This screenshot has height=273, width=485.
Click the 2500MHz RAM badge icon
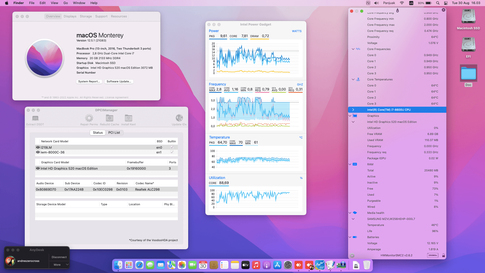tap(432, 255)
